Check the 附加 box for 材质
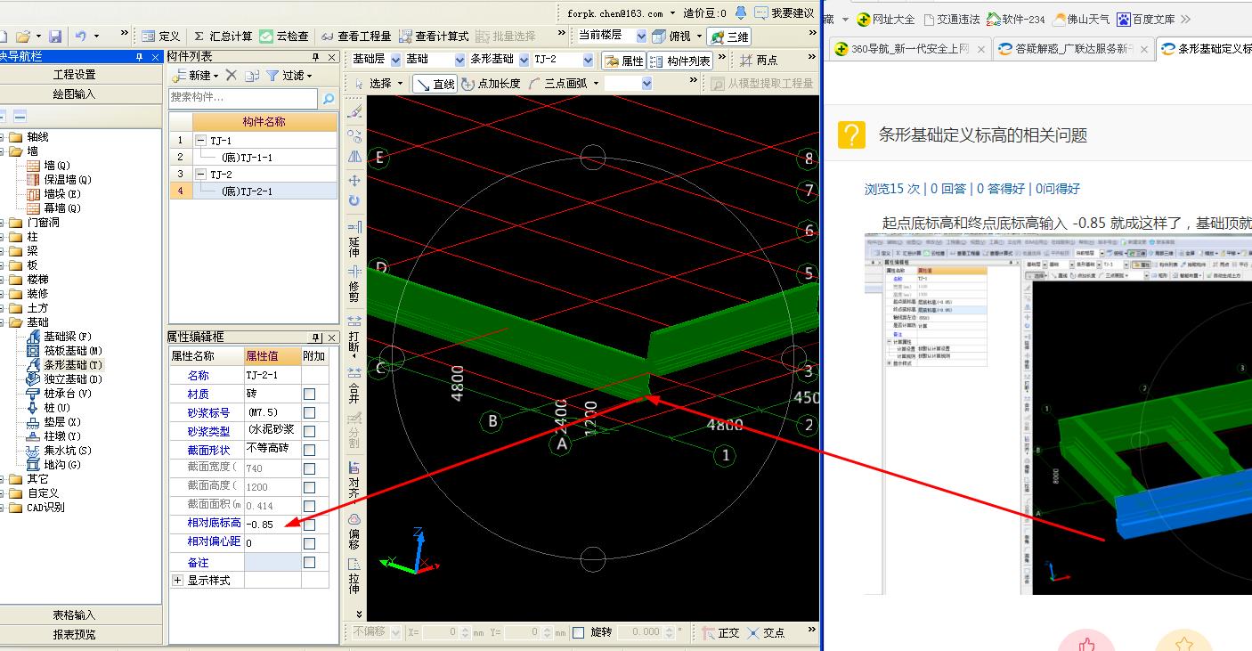The width and height of the screenshot is (1252, 651). [309, 394]
